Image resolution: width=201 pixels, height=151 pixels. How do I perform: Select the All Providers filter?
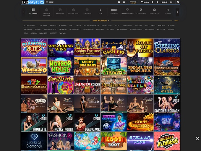[29, 26]
